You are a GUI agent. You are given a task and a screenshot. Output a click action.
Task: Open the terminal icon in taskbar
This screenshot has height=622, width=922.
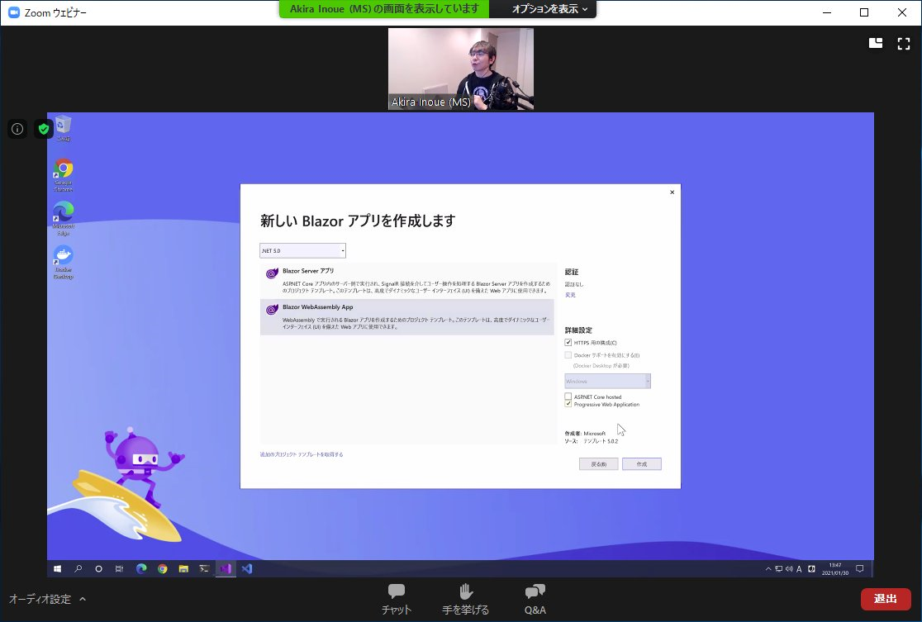(204, 568)
